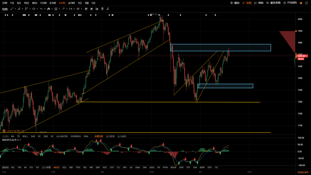
Task: Select the ellipse shape drawing tool
Action: click(x=34, y=9)
